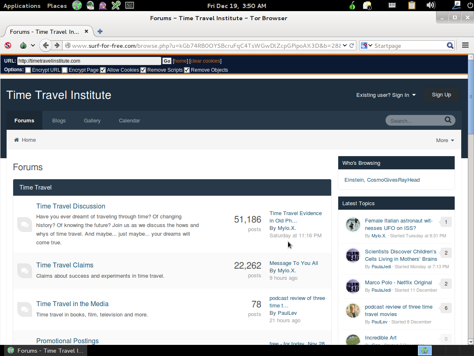Open the address bar history dropdown arrow
This screenshot has width=474, height=356.
tap(345, 45)
